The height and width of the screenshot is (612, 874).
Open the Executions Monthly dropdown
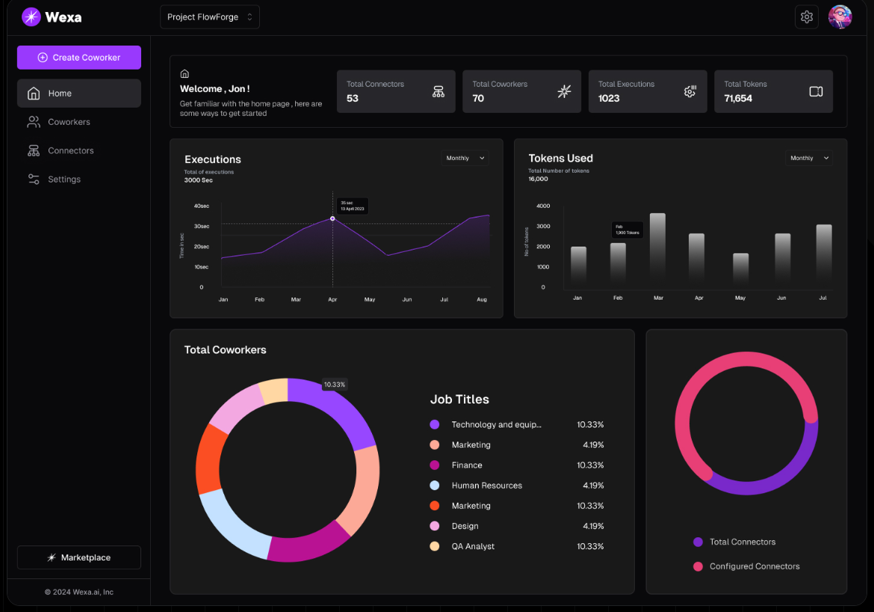pyautogui.click(x=465, y=158)
